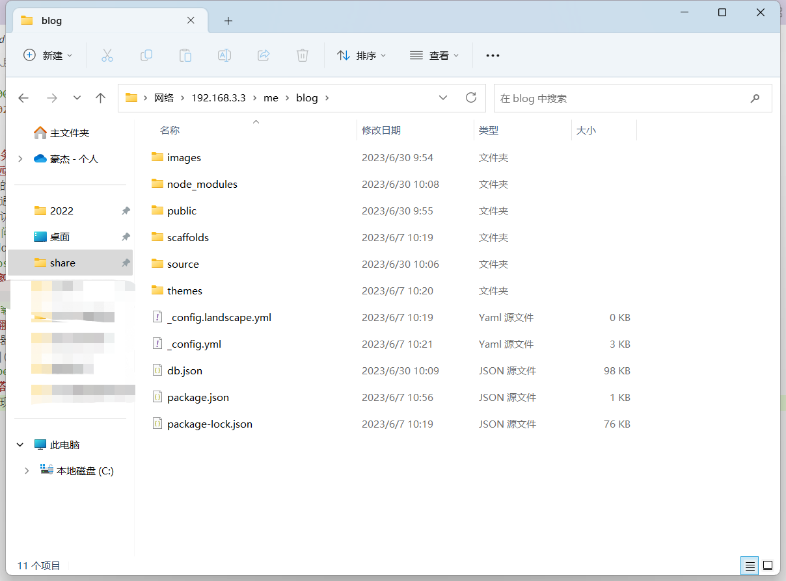The width and height of the screenshot is (786, 581).
Task: Switch to details view layout
Action: (750, 565)
